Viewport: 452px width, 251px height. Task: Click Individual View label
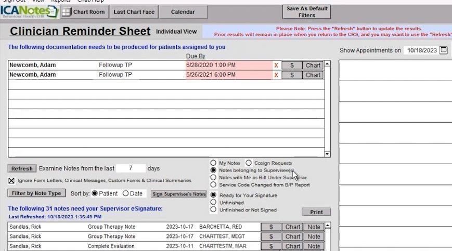pos(176,32)
